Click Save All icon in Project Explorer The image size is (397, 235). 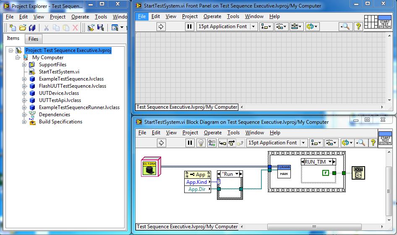coord(32,28)
